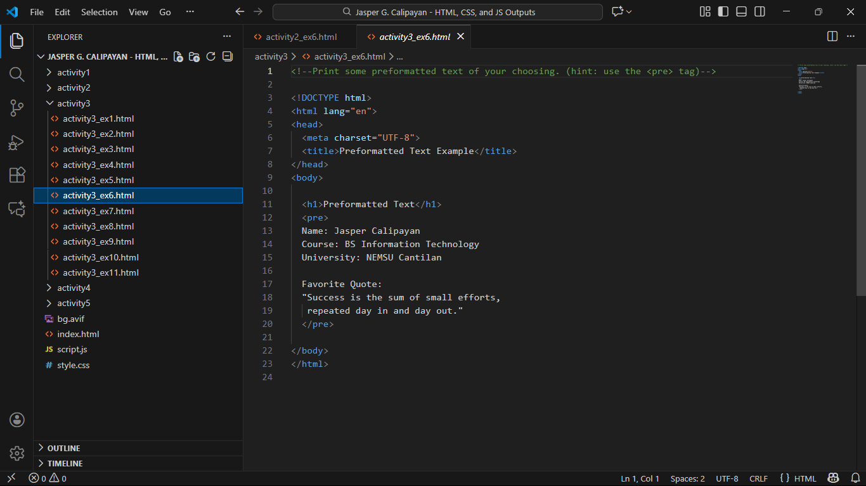Click the editor vertical scrollbar

click(x=861, y=177)
